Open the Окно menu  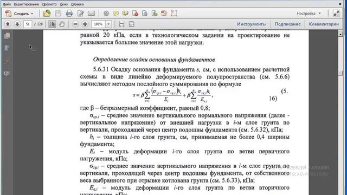(x=64, y=4)
